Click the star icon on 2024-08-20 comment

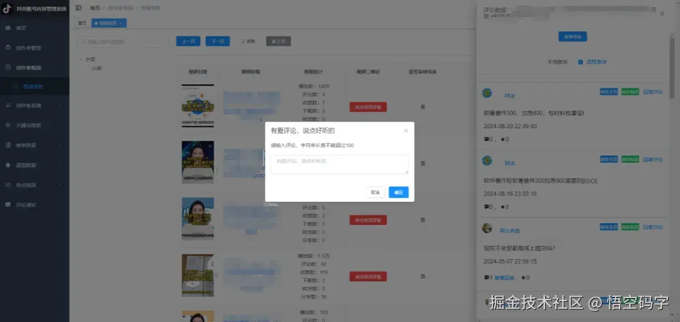click(502, 140)
